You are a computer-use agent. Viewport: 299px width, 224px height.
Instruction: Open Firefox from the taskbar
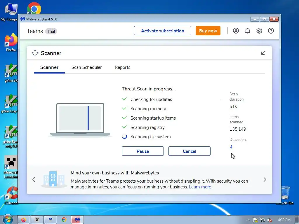[x=24, y=220]
